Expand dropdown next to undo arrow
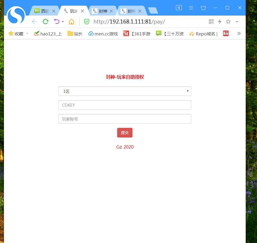Viewport: 257px width, 243px height. 63,22
